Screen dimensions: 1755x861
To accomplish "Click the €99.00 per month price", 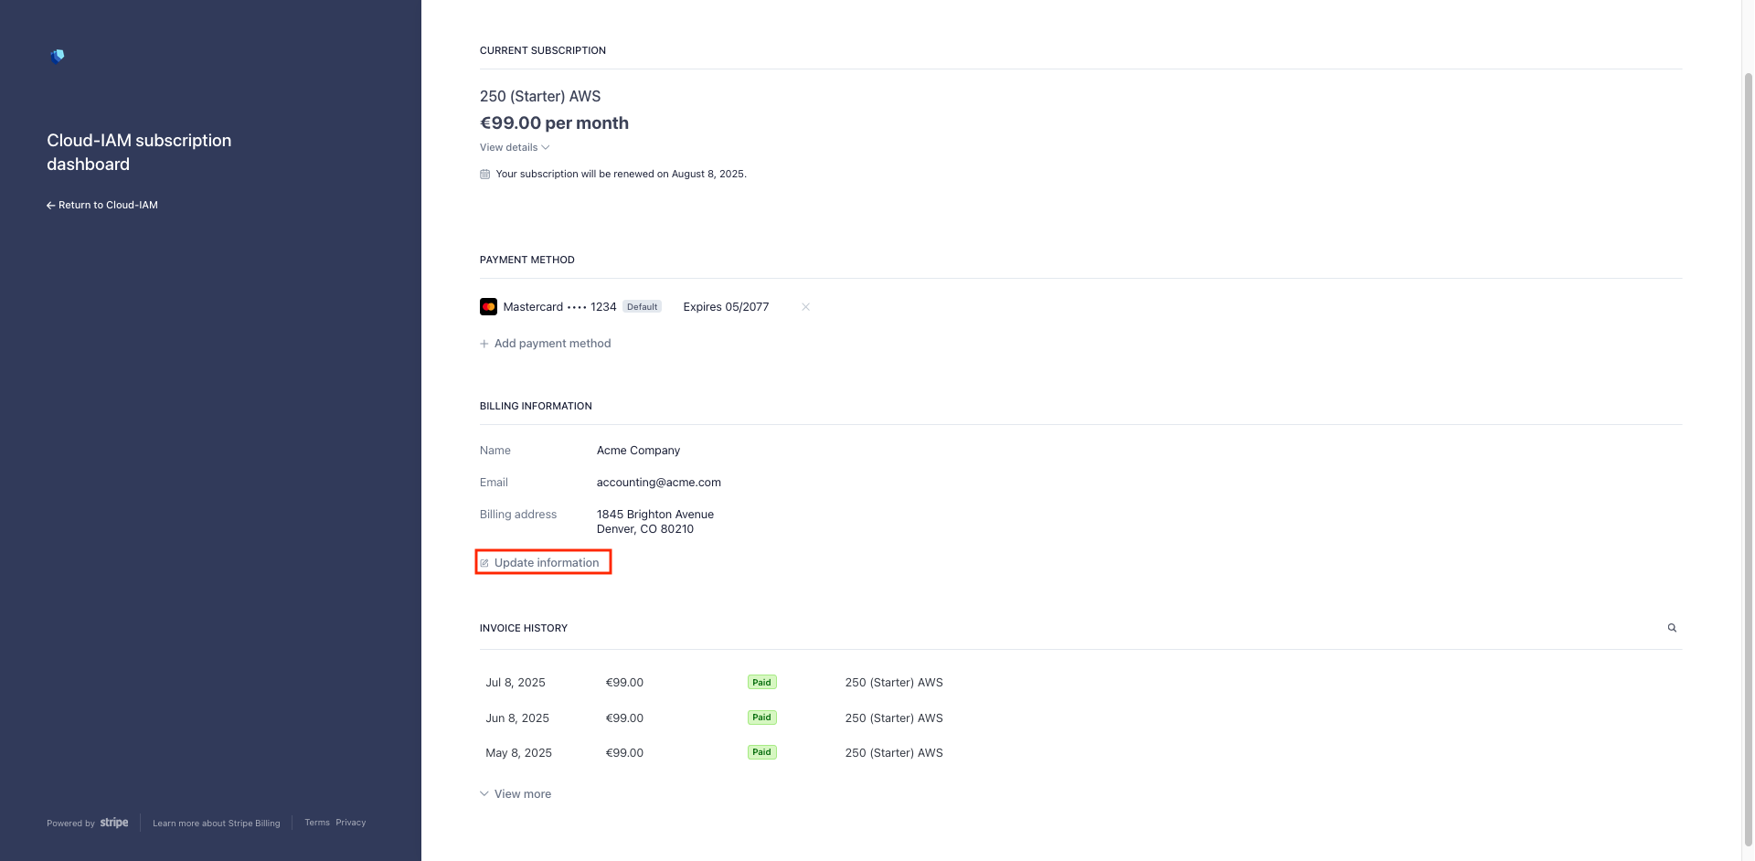I will pos(554,123).
